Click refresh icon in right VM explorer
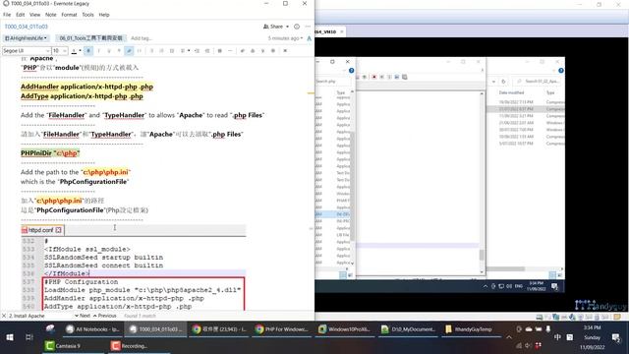 pos(503,82)
